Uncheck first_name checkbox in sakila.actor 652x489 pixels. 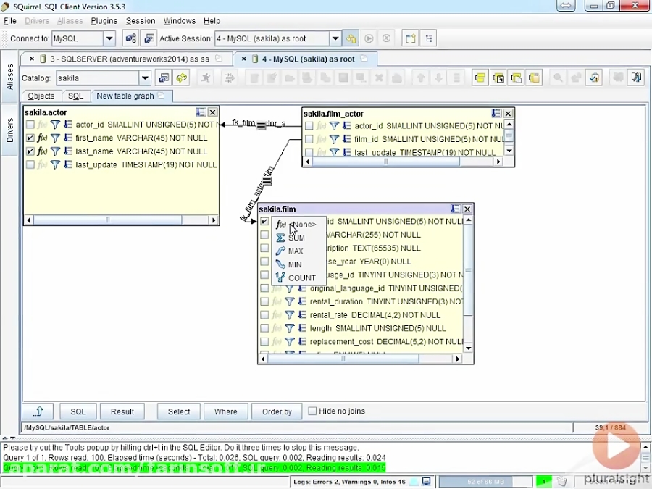pos(30,138)
